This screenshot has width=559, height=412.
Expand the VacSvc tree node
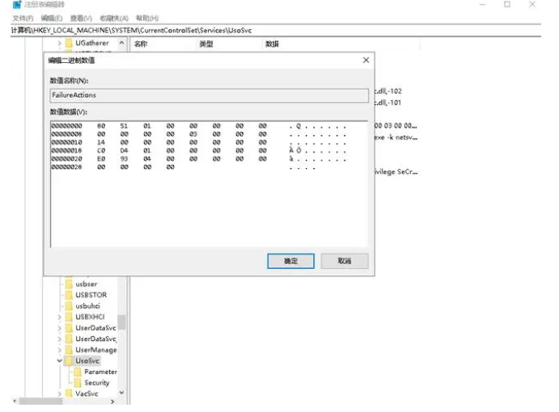tap(59, 393)
